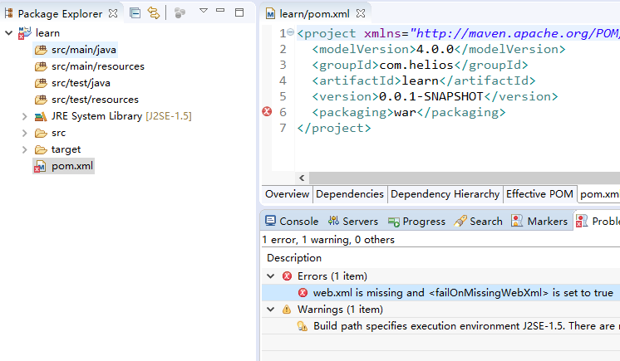Click the Console tab monitor icon
Image resolution: width=620 pixels, height=361 pixels.
pos(270,221)
